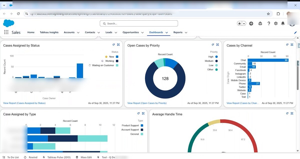Screen dimensions: 300x159
Task: Open To Do List utility item
Action: (11, 157)
